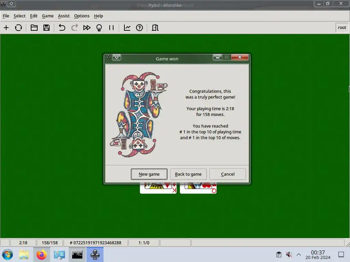This screenshot has height=262, width=350.
Task: Click the 158/158 moves counter in the status bar
Action: coord(50,243)
